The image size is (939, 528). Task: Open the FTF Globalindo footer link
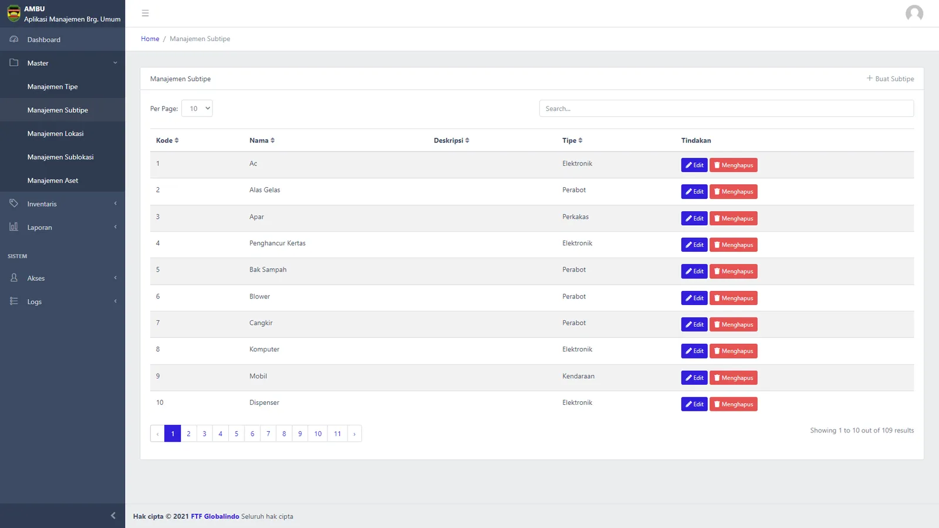215,516
